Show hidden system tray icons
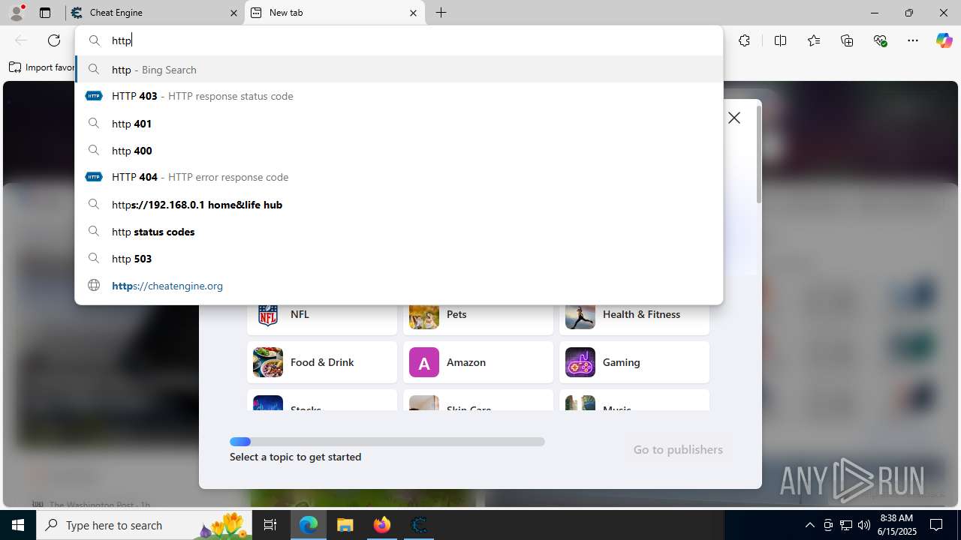The image size is (961, 540). (x=809, y=525)
